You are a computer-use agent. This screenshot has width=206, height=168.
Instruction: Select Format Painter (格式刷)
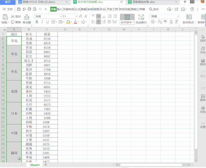coord(27,19)
